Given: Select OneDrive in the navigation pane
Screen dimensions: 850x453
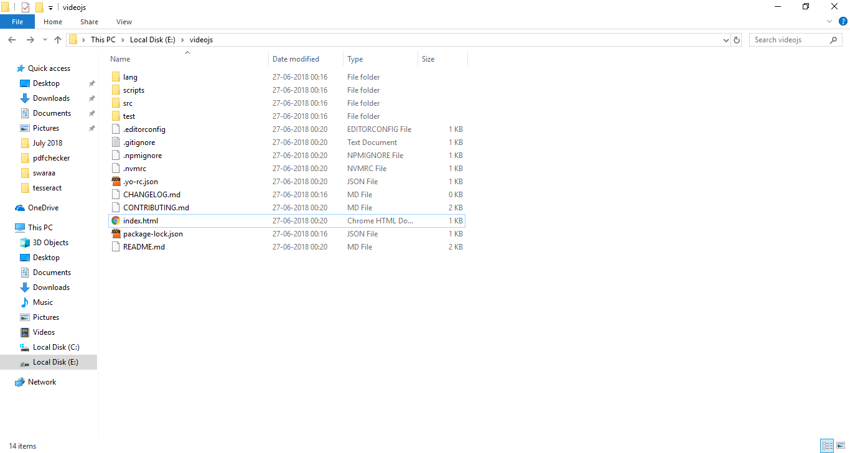Looking at the screenshot, I should [x=43, y=208].
